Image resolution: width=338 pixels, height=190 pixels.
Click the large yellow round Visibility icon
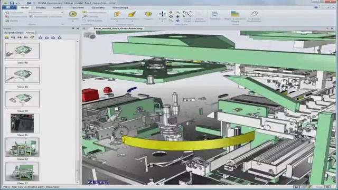point(73,14)
